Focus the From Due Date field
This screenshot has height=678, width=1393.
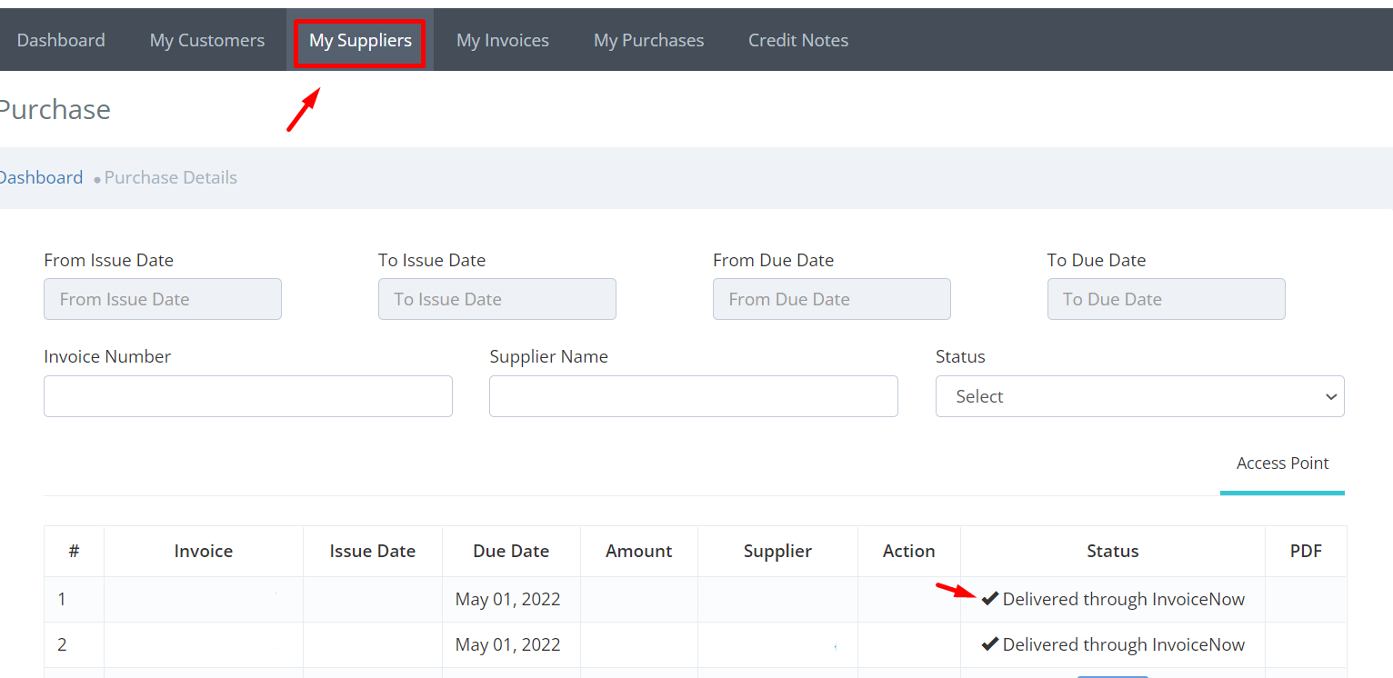click(832, 299)
